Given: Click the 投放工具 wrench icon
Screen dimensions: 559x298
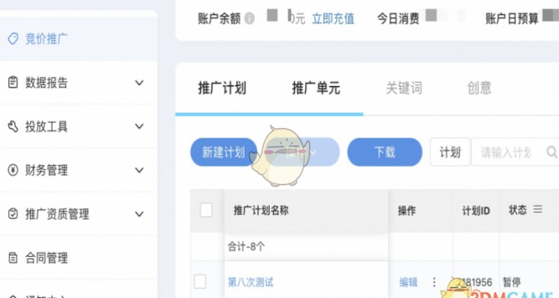Looking at the screenshot, I should [12, 126].
